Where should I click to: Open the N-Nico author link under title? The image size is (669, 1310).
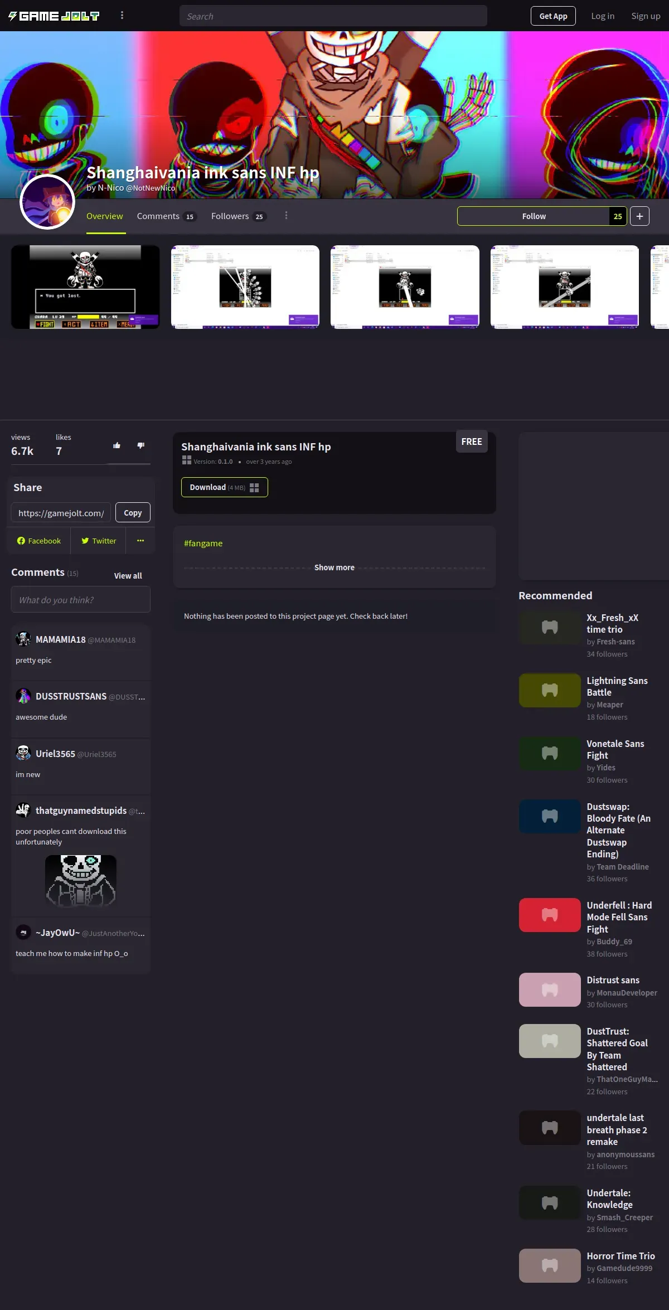tap(111, 188)
